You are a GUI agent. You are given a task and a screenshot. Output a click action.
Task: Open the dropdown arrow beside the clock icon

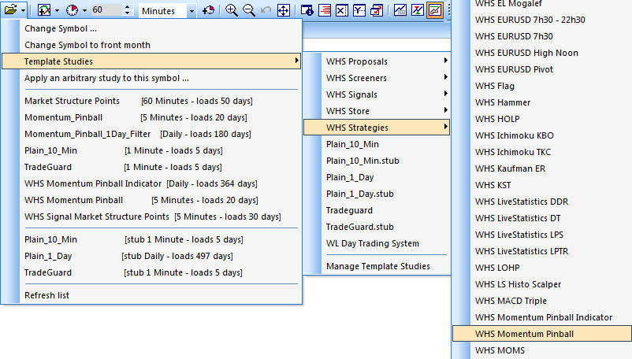click(x=84, y=10)
